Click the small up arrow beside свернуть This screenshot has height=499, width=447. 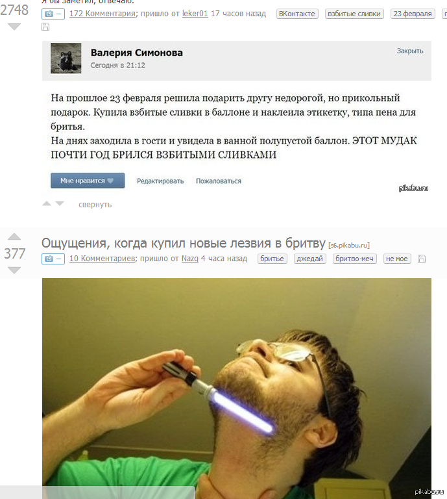pyautogui.click(x=47, y=203)
